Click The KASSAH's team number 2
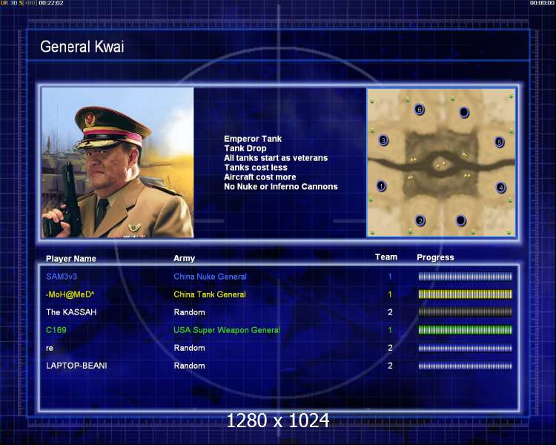Screen dimensions: 556x445 click(390, 312)
